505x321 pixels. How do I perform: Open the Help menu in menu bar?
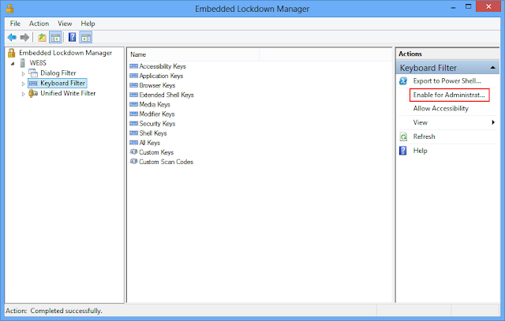(x=88, y=24)
